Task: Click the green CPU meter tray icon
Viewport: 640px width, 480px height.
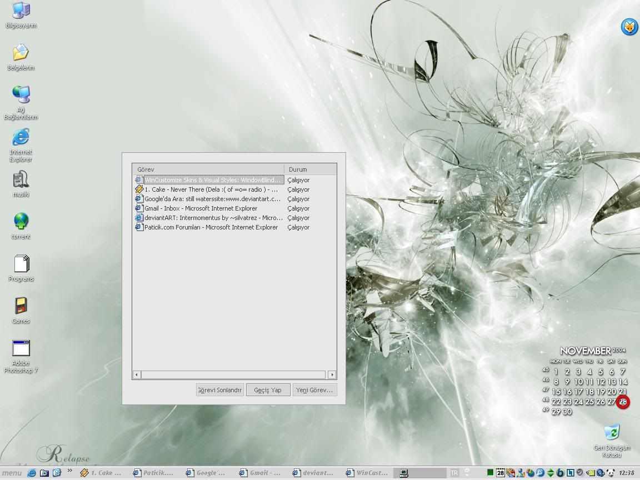Action: click(490, 473)
